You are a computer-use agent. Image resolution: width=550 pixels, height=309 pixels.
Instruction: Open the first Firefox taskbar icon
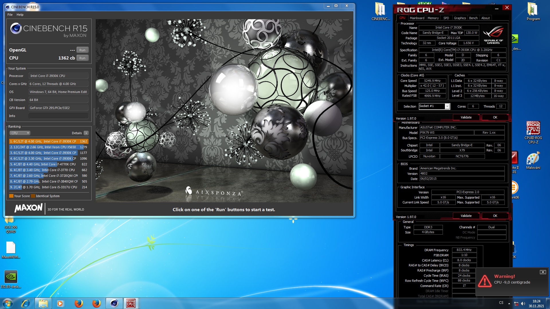[x=78, y=303]
